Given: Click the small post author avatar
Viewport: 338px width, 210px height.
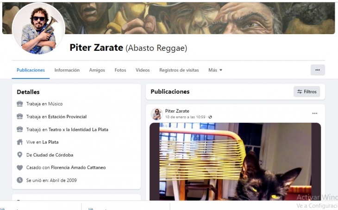Looking at the screenshot, I should pos(156,114).
